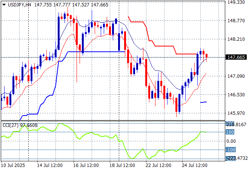This screenshot has width=249, height=170.
Task: Click the 149.330 price scale label
Action: click(236, 2)
